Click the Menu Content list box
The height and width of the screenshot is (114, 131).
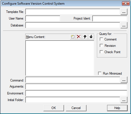60,58
